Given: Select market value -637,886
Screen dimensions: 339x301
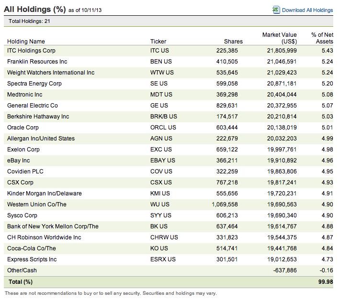Looking at the screenshot, I should point(285,270).
